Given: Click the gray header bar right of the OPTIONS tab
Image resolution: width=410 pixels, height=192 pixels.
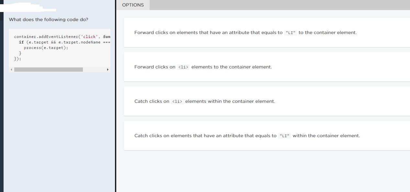Looking at the screenshot, I should pos(279,5).
